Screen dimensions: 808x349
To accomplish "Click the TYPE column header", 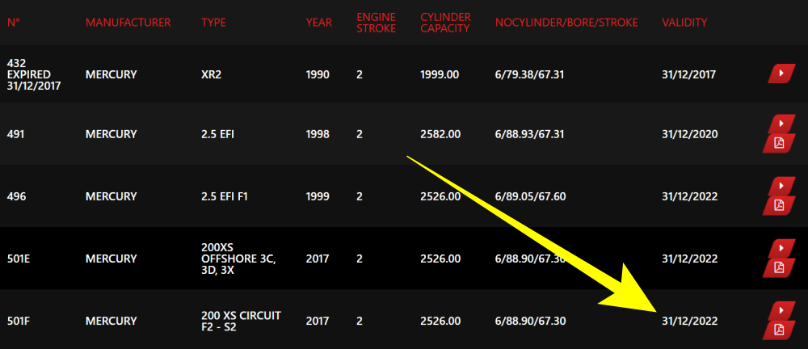I will [x=214, y=23].
